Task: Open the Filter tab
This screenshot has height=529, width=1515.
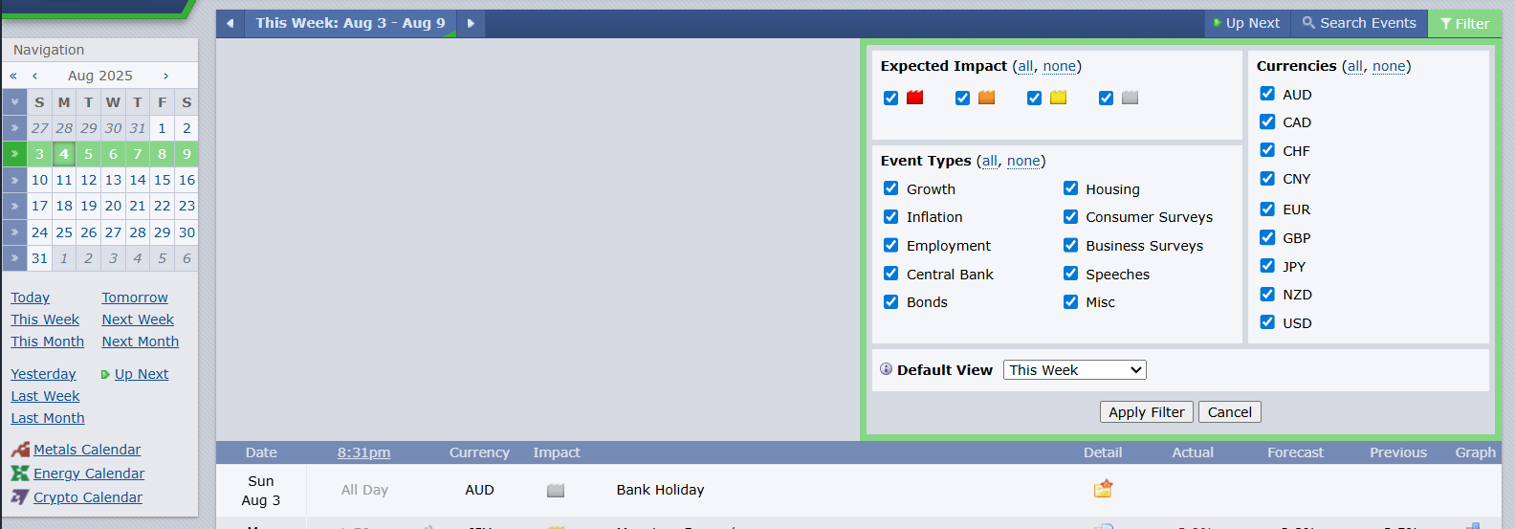Action: pos(1464,23)
